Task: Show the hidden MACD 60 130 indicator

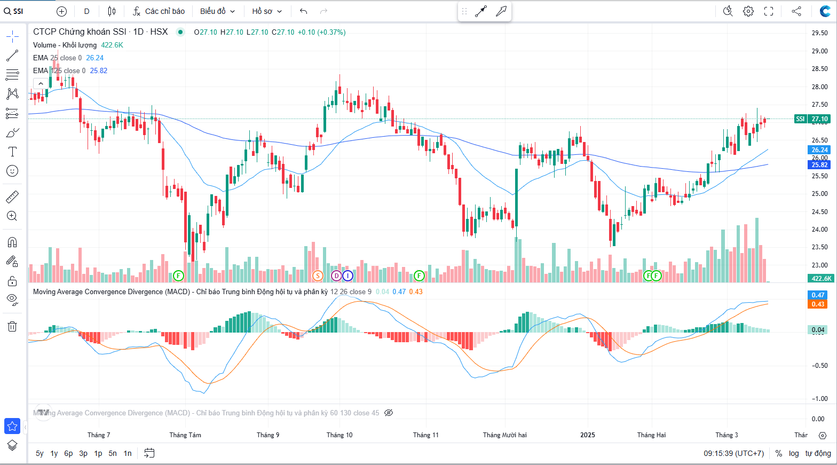Action: tap(389, 413)
